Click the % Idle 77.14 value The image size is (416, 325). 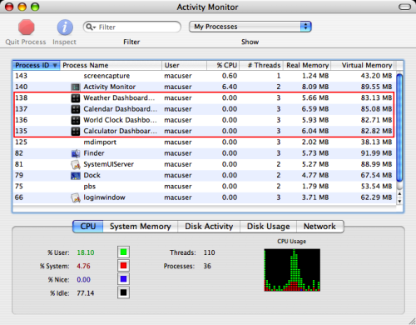(86, 293)
